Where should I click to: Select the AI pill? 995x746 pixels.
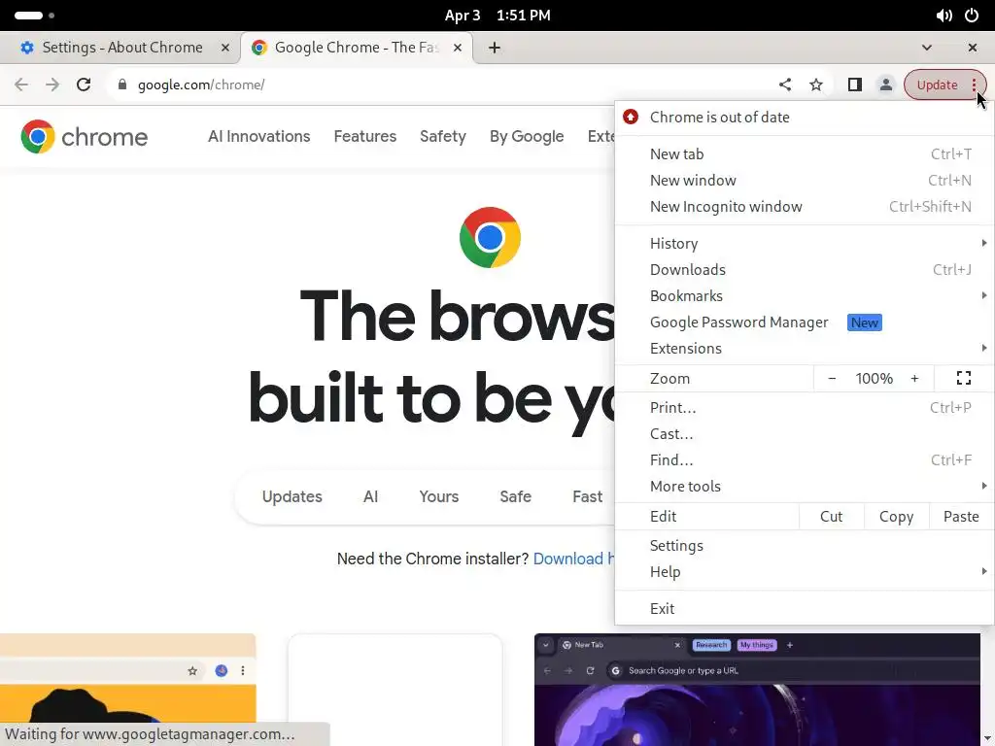(x=370, y=496)
